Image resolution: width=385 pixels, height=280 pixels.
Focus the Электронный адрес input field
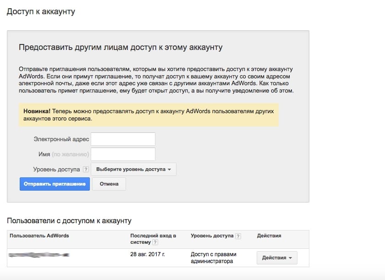point(123,139)
